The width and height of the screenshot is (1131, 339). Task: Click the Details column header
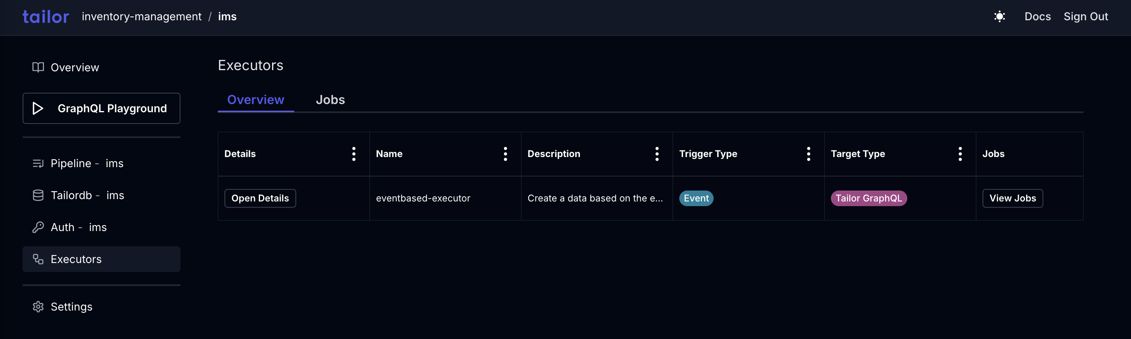(240, 154)
